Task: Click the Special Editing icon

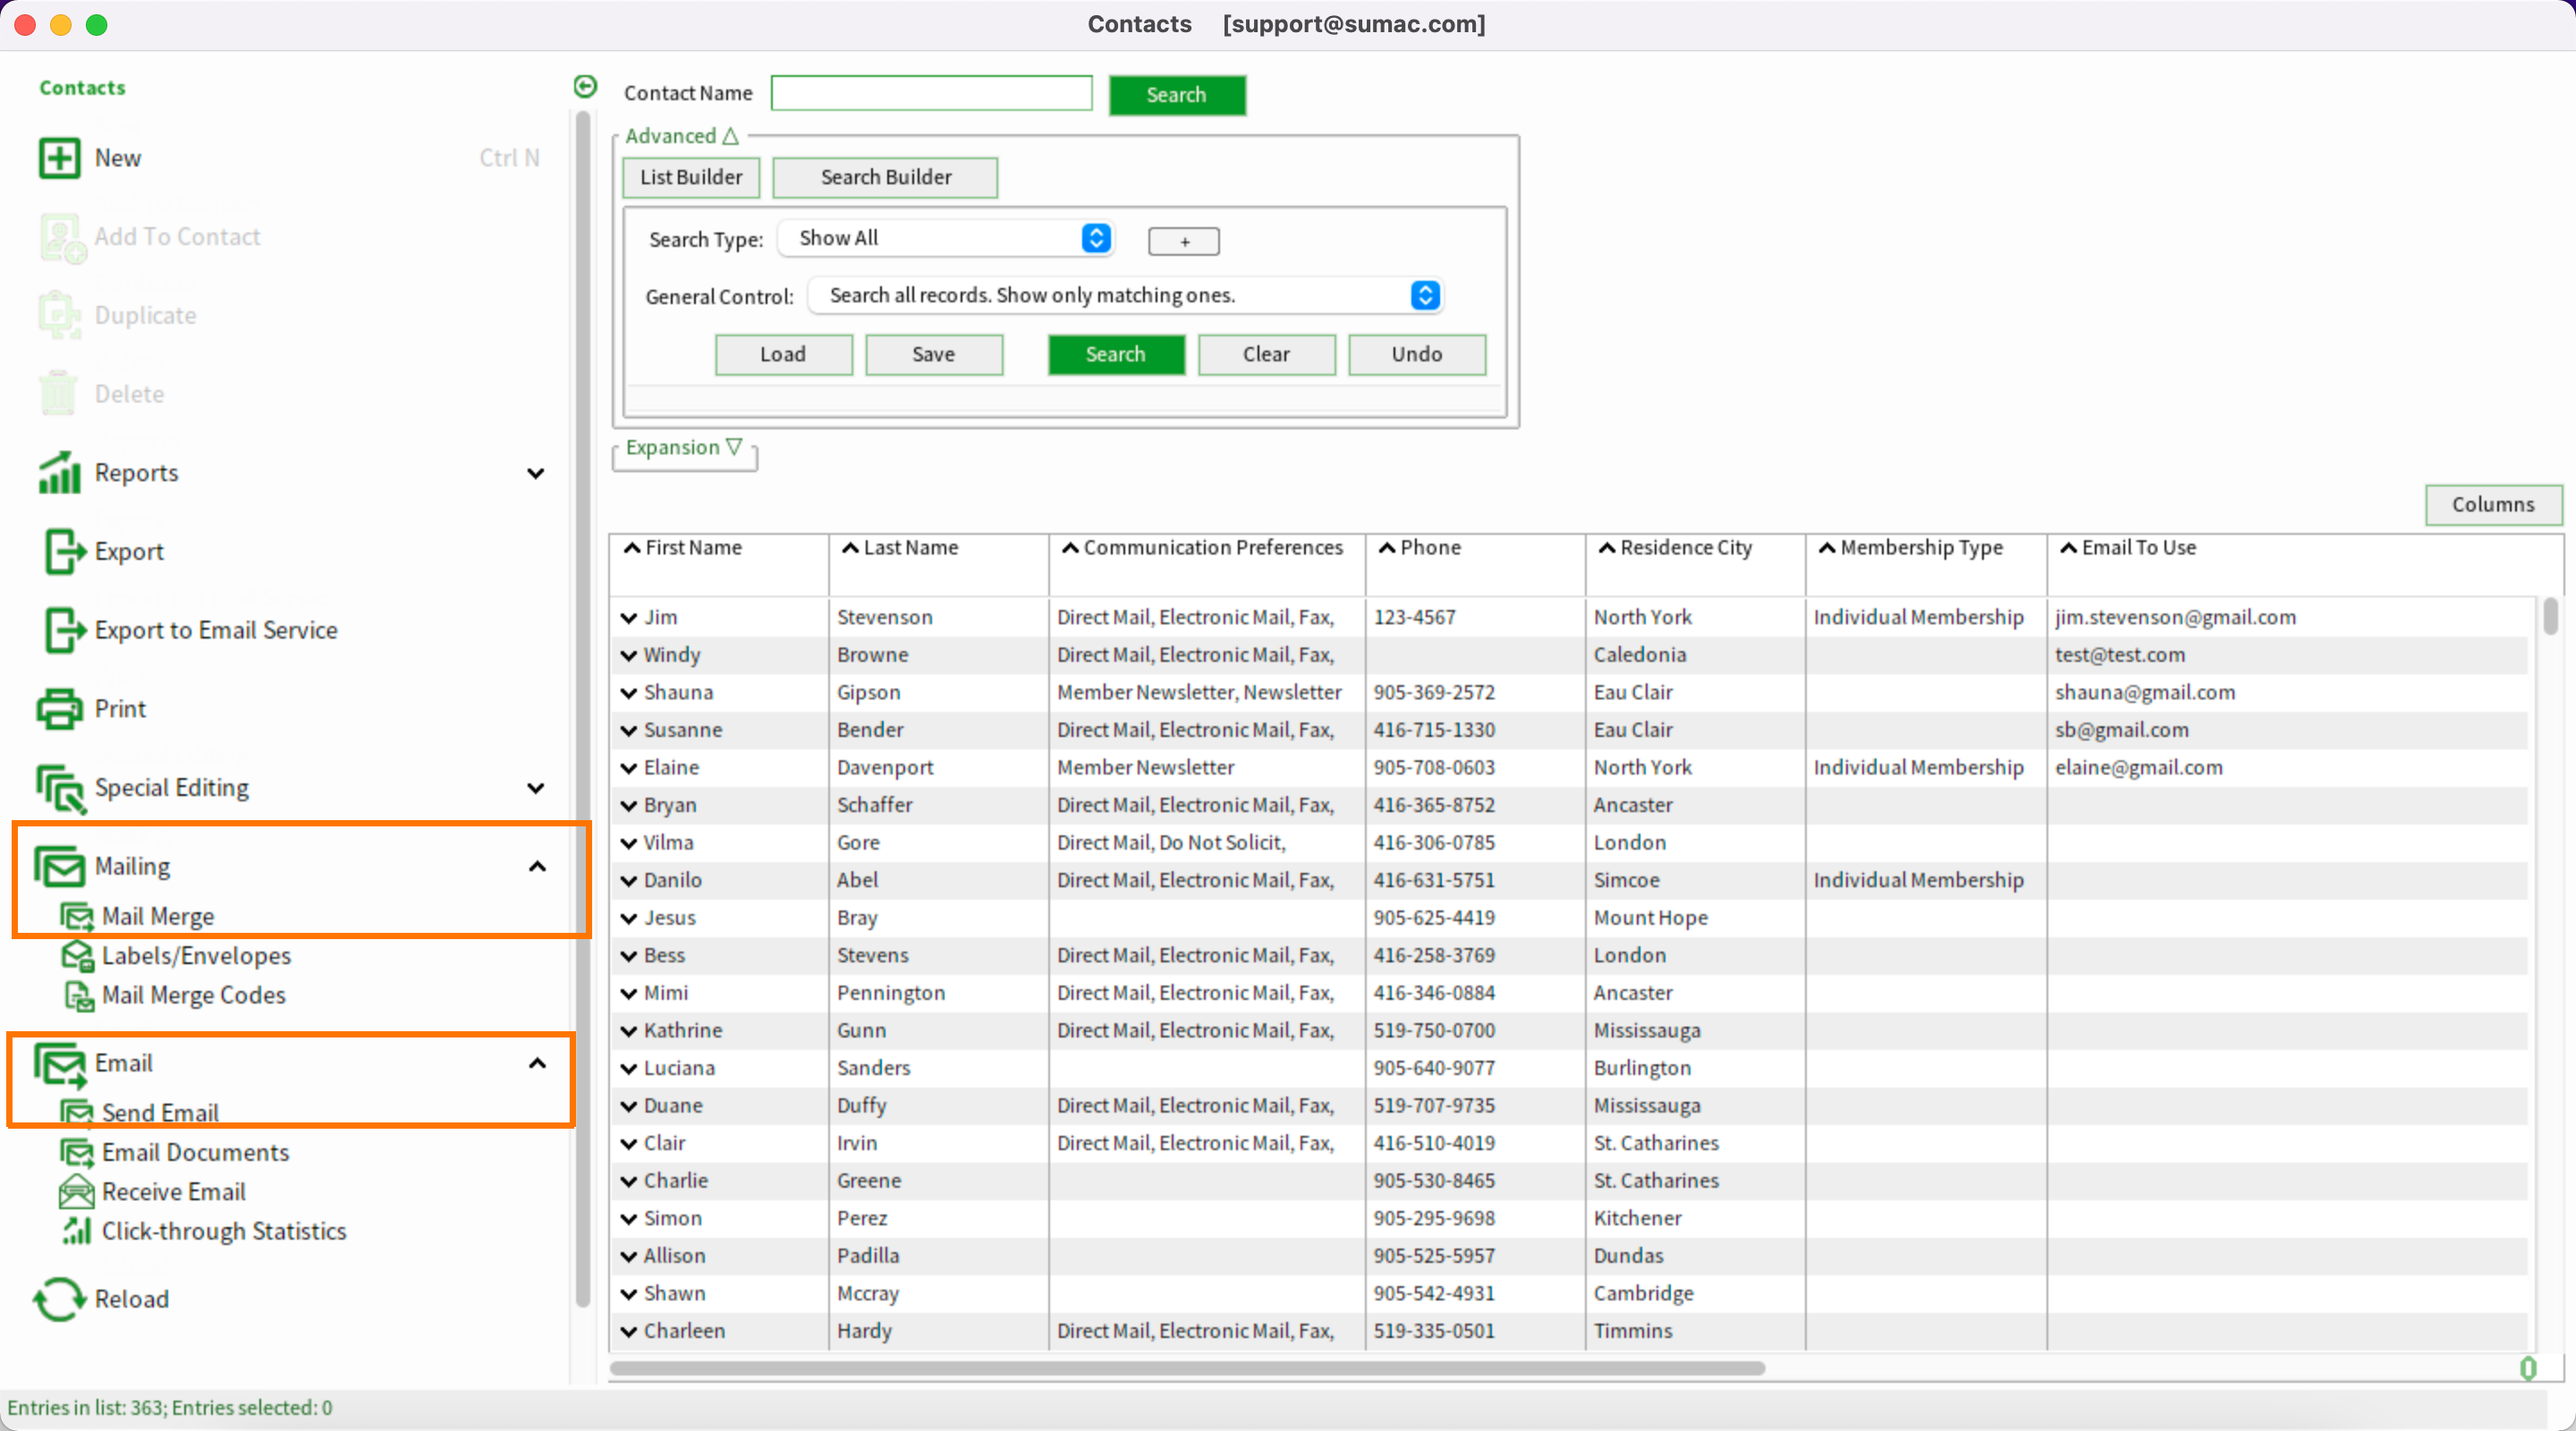Action: pyautogui.click(x=61, y=788)
